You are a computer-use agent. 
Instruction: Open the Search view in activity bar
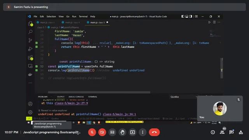(x=30, y=32)
